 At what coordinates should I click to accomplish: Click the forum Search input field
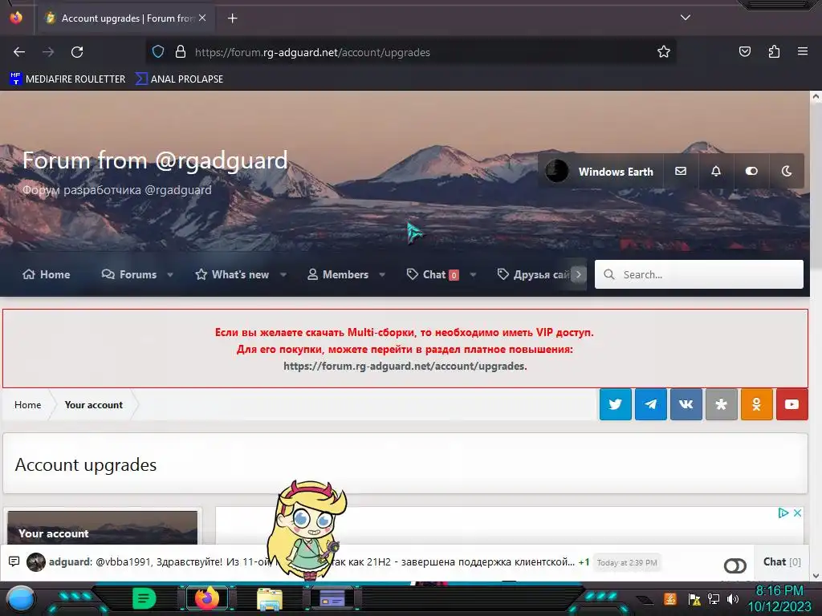699,274
